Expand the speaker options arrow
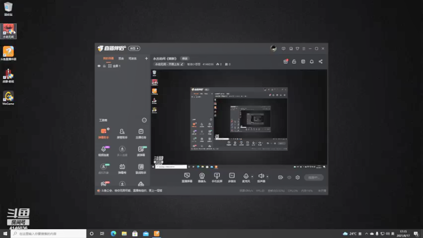Viewport: 423px width, 238px height. tap(268, 177)
